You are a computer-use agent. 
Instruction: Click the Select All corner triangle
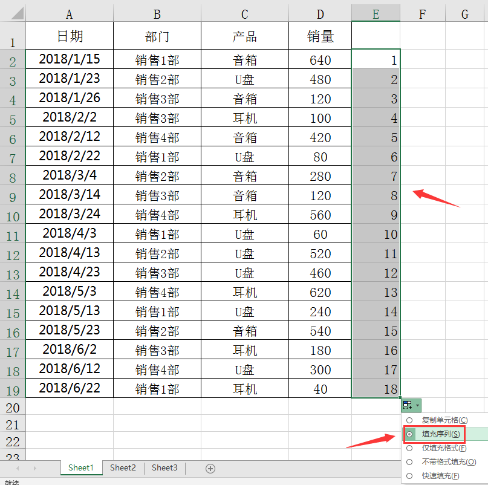[x=17, y=13]
